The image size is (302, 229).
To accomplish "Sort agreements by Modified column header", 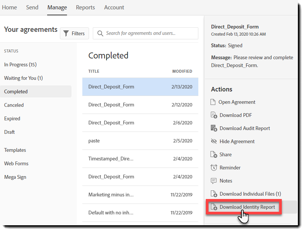I will [x=182, y=71].
